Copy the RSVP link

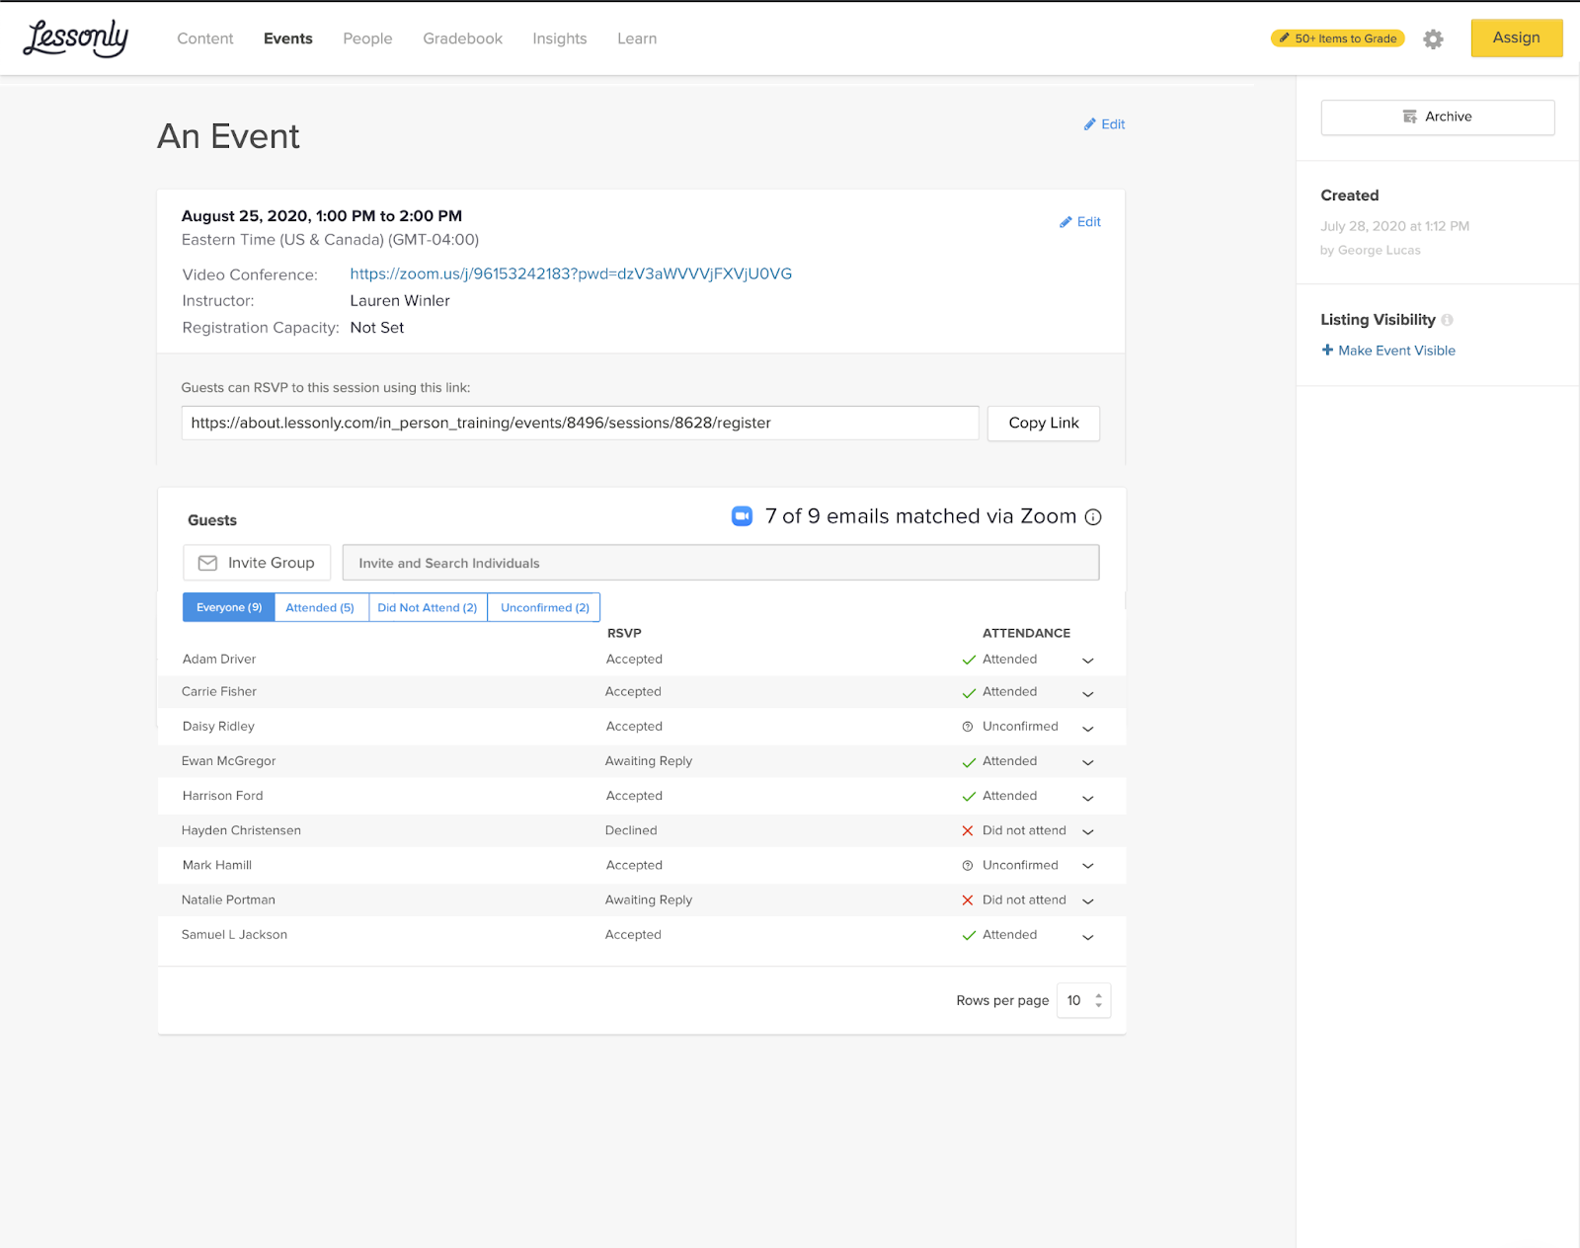pyautogui.click(x=1044, y=423)
